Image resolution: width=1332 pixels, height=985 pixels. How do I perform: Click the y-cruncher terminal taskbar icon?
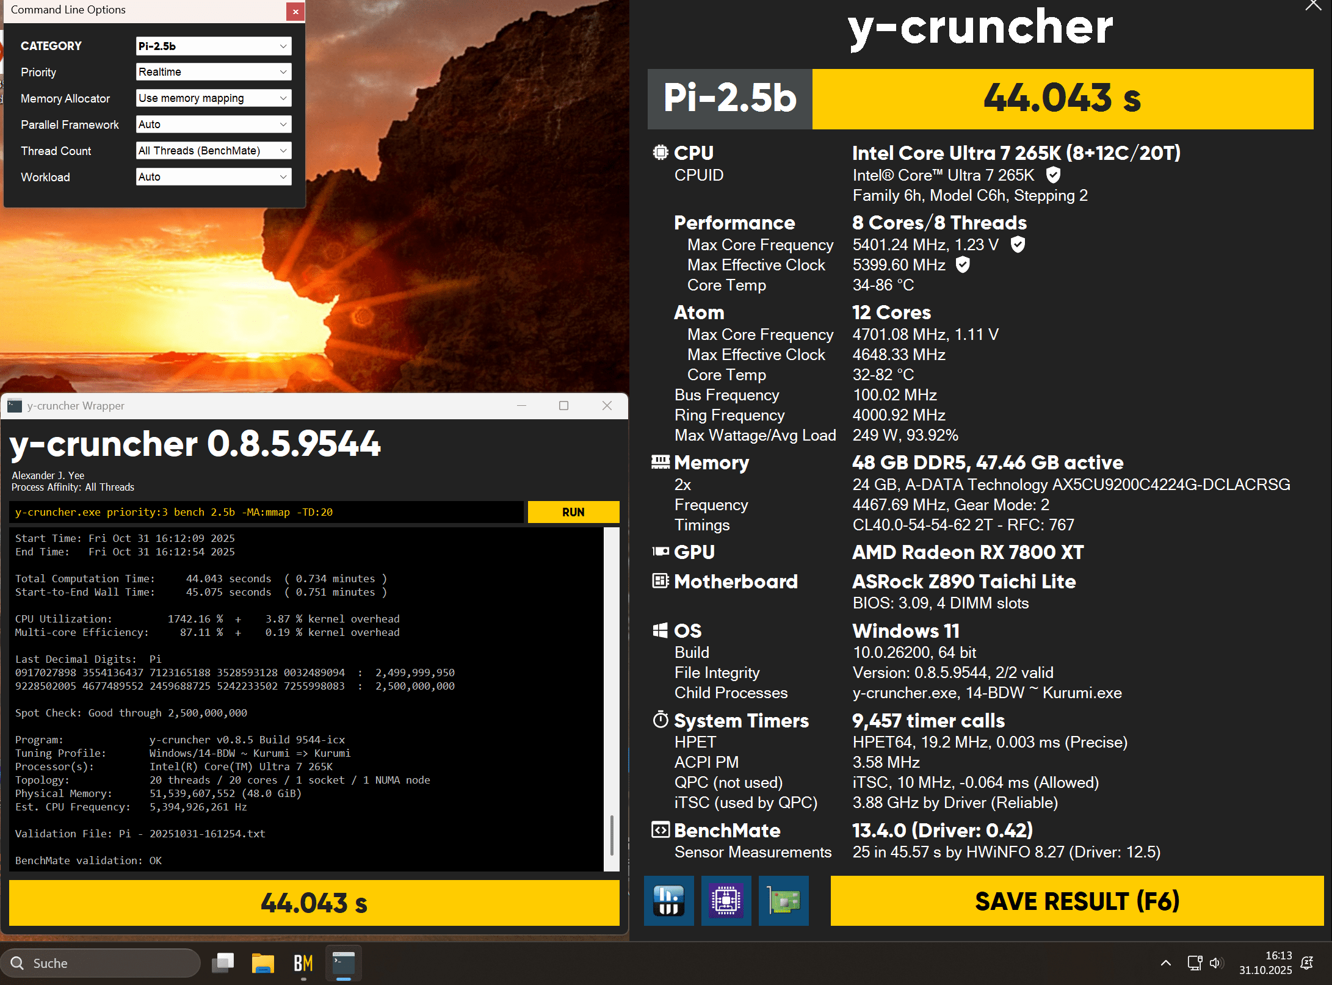(x=343, y=963)
